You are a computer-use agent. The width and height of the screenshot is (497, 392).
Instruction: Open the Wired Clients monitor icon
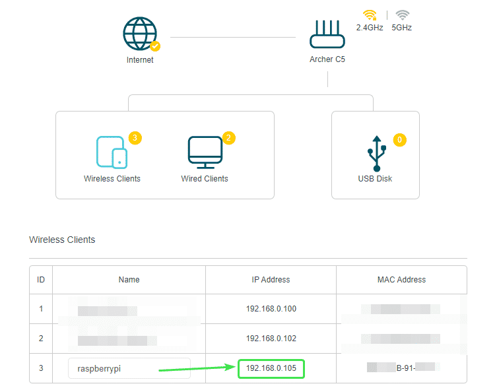205,152
